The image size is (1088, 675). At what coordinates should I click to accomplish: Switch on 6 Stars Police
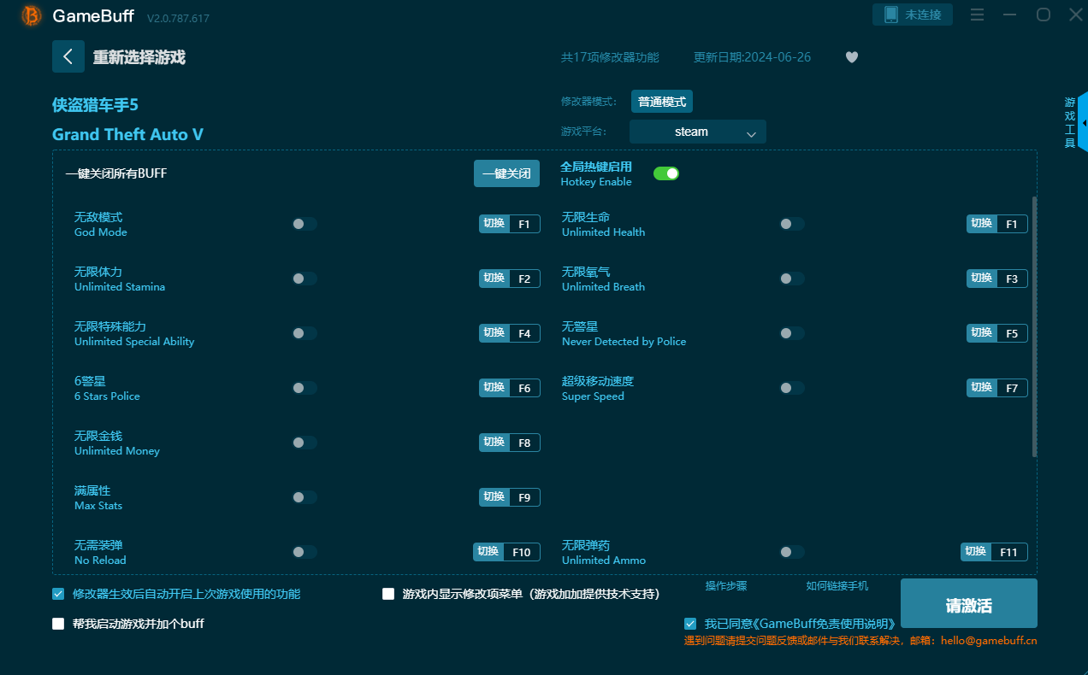[x=305, y=388]
